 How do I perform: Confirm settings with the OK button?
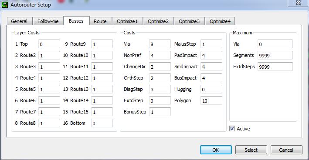216,150
